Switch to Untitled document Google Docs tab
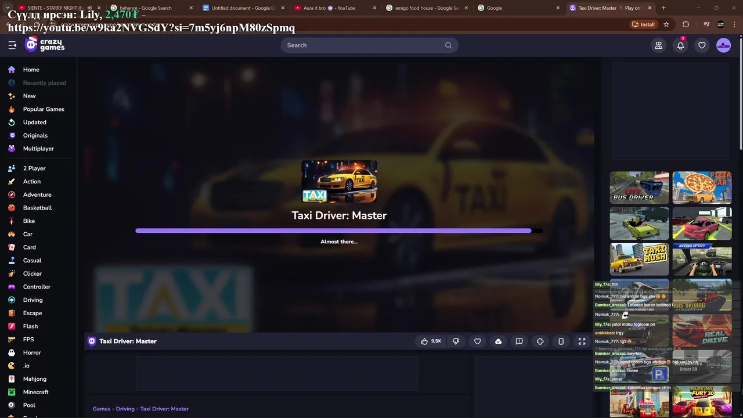This screenshot has width=743, height=418. 243,8
